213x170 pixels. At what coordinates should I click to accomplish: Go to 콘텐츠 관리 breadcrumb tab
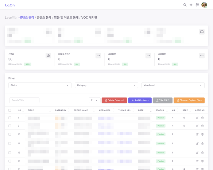tap(27, 18)
